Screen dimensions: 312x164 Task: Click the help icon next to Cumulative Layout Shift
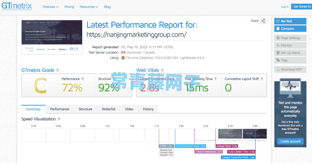pos(262,79)
